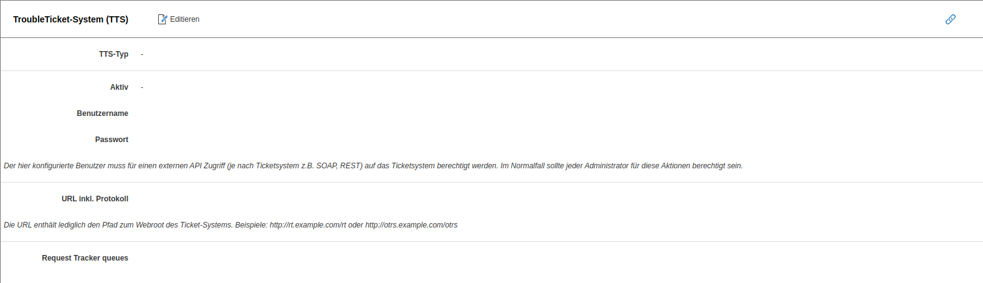Click the permalink chain icon

click(950, 19)
